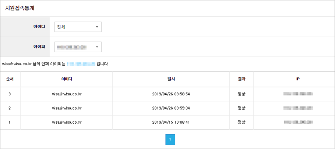The image size is (335, 149).
Task: Click the 일시 column header
Action: pyautogui.click(x=171, y=79)
